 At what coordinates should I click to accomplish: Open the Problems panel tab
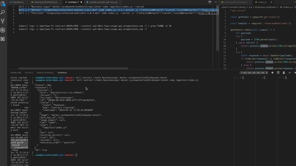(x=16, y=73)
